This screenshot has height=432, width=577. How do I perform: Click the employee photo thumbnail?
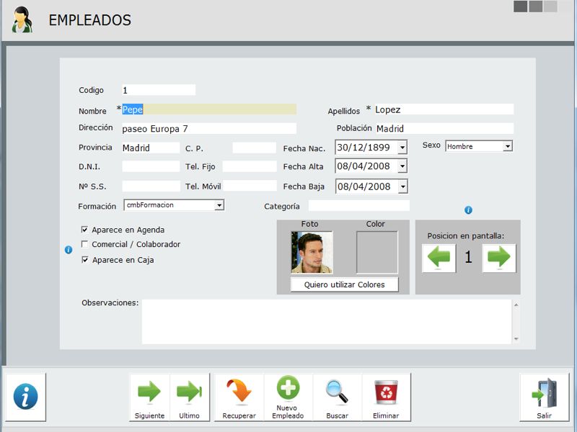pos(312,253)
